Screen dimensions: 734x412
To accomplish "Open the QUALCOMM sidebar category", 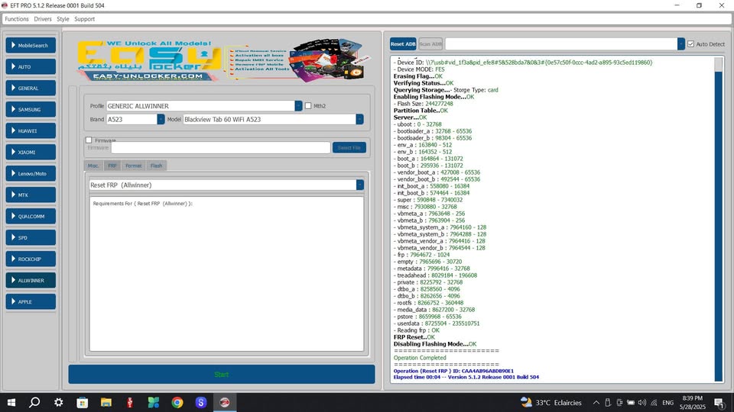I will tap(31, 216).
